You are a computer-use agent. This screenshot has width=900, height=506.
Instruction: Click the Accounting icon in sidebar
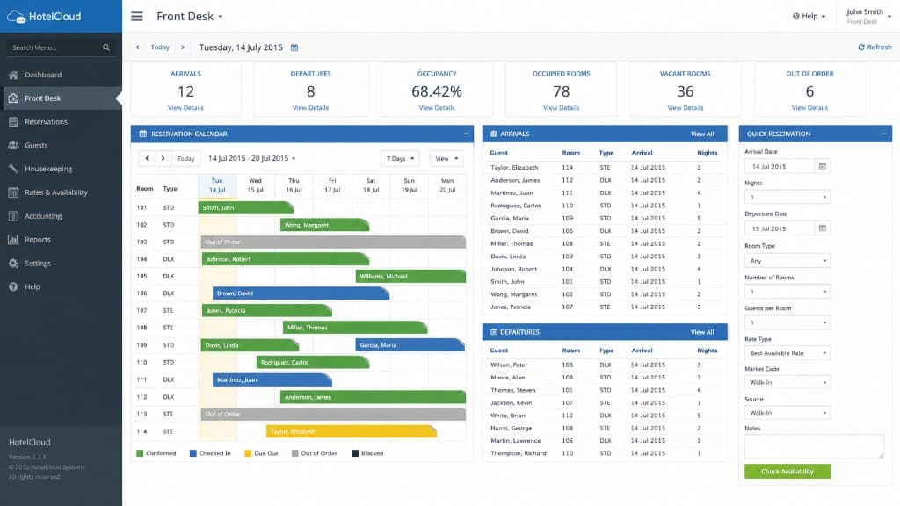click(14, 216)
